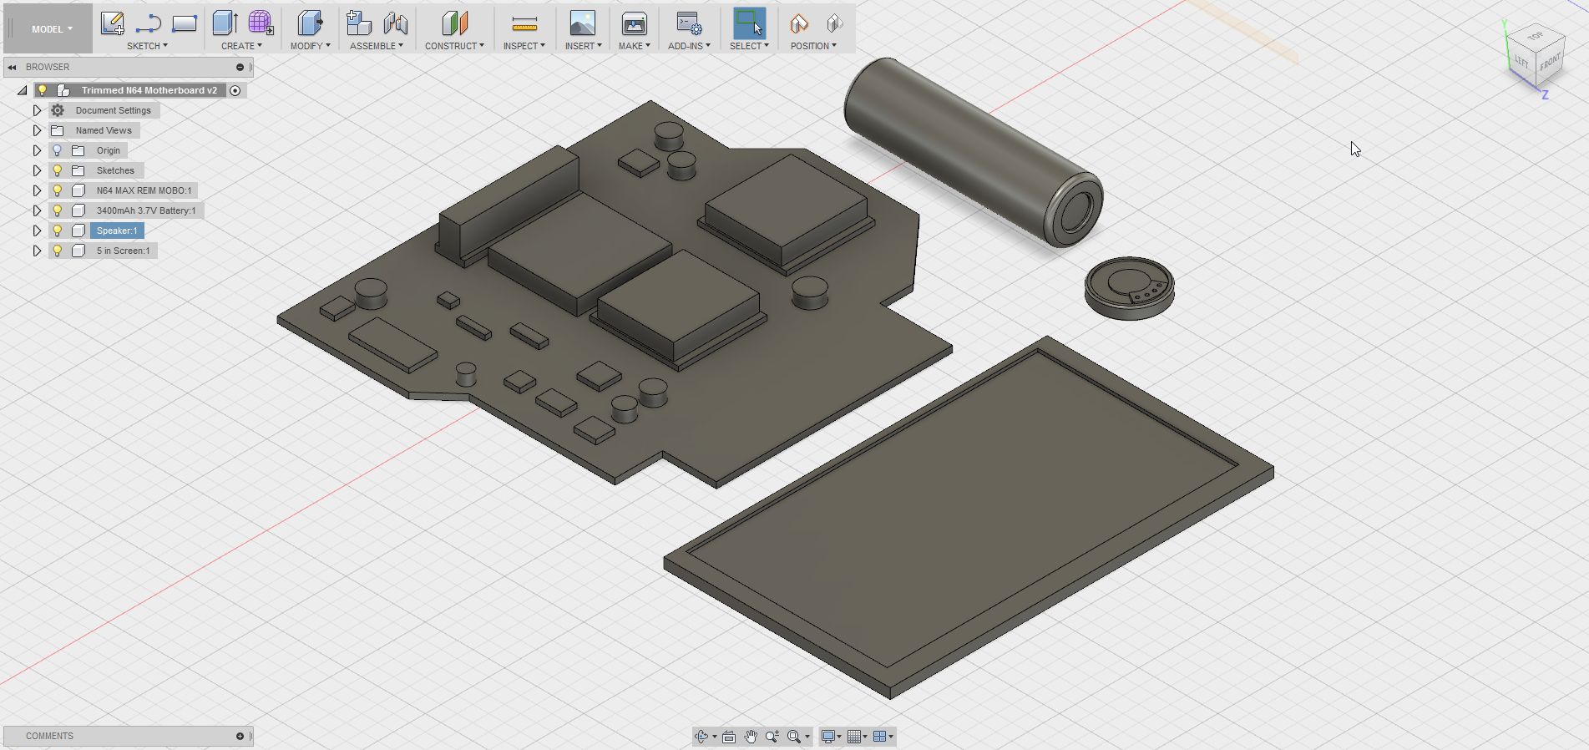The width and height of the screenshot is (1589, 750).
Task: Open the ASSEMBLE menu
Action: (x=376, y=46)
